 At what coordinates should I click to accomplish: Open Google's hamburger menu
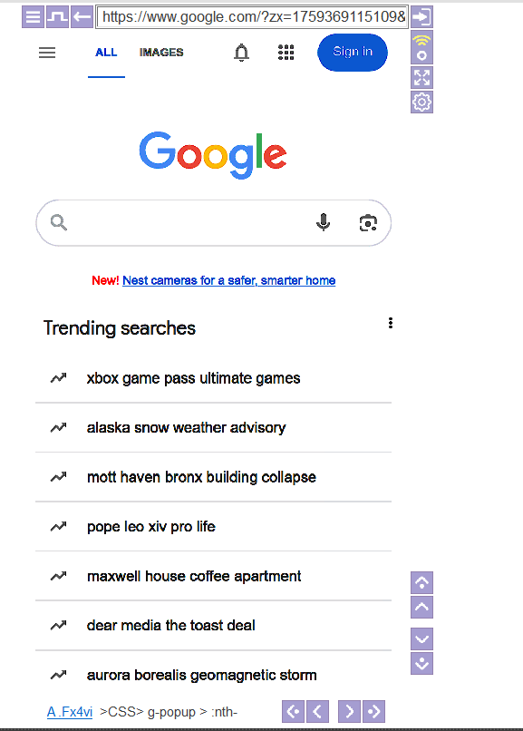47,53
